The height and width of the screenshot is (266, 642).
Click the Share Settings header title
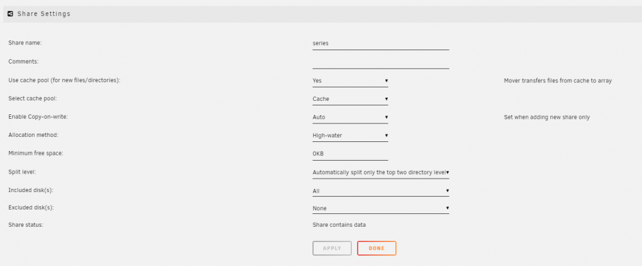(x=44, y=14)
